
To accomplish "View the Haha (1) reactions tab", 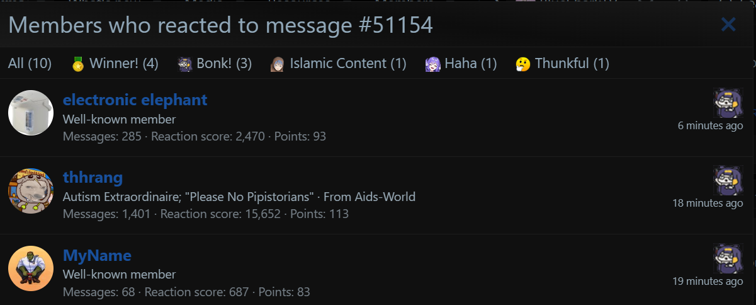I will (x=461, y=63).
